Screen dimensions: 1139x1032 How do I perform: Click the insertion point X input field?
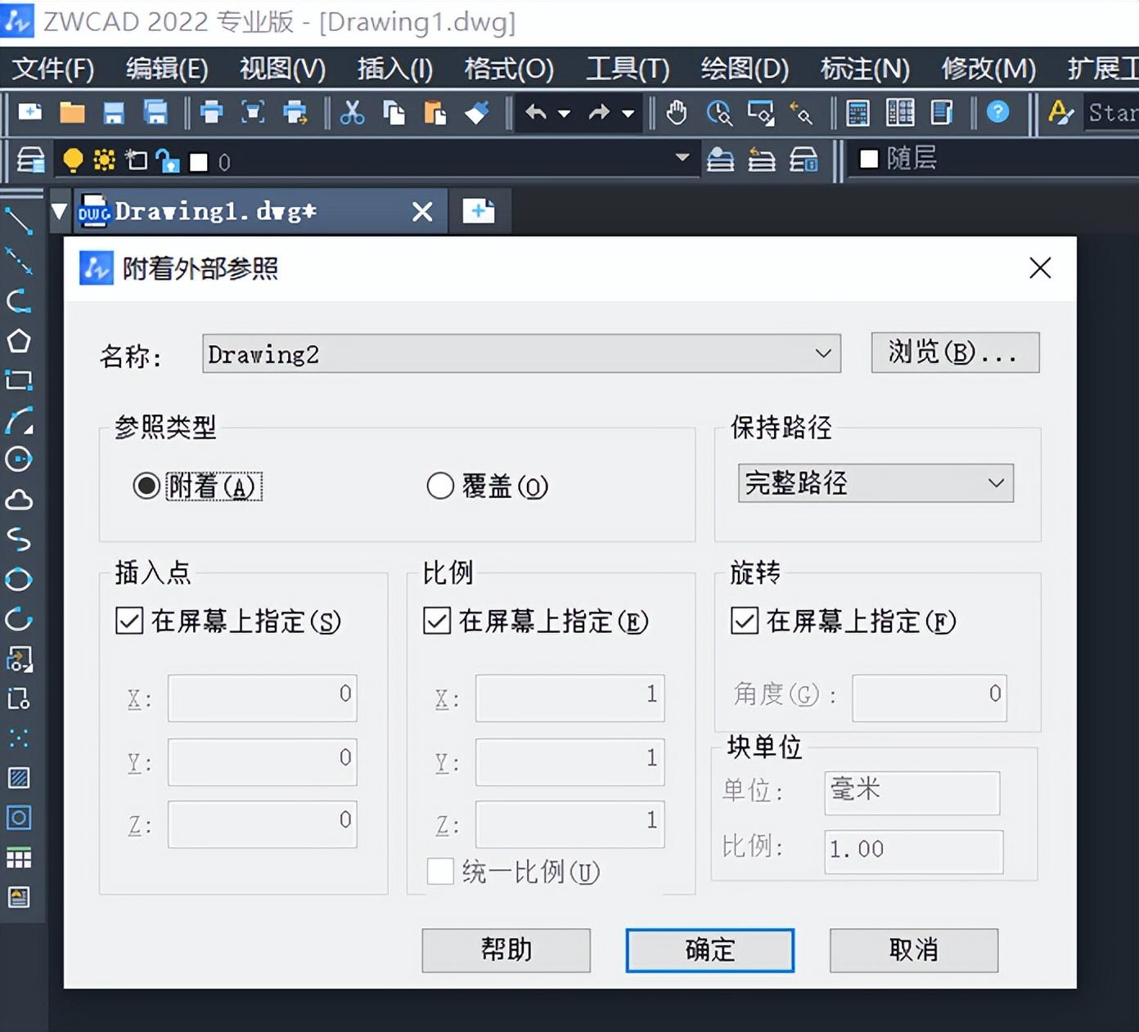(262, 698)
